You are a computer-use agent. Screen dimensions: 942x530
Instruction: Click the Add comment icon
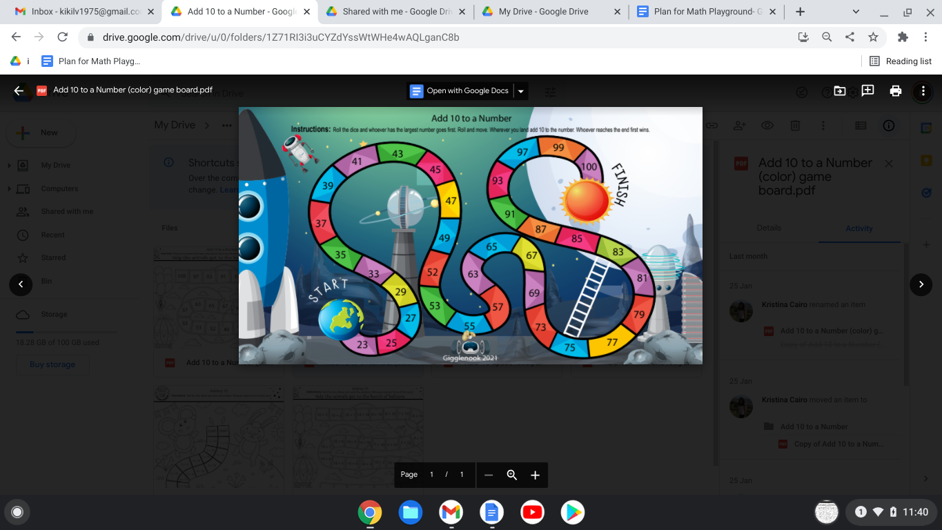coord(867,90)
